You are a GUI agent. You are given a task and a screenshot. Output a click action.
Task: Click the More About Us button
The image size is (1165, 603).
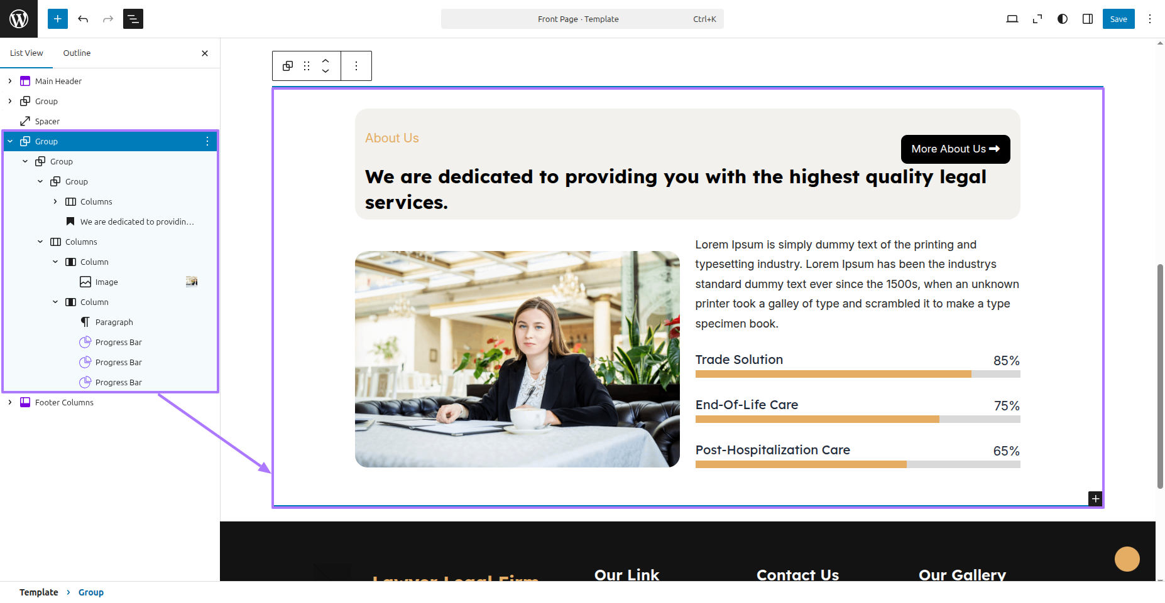tap(954, 149)
